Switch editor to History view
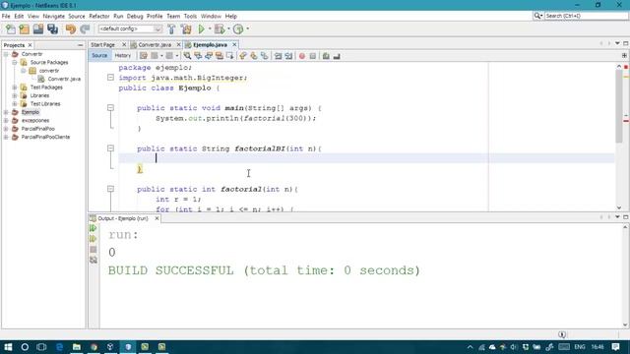This screenshot has width=630, height=354. point(122,56)
